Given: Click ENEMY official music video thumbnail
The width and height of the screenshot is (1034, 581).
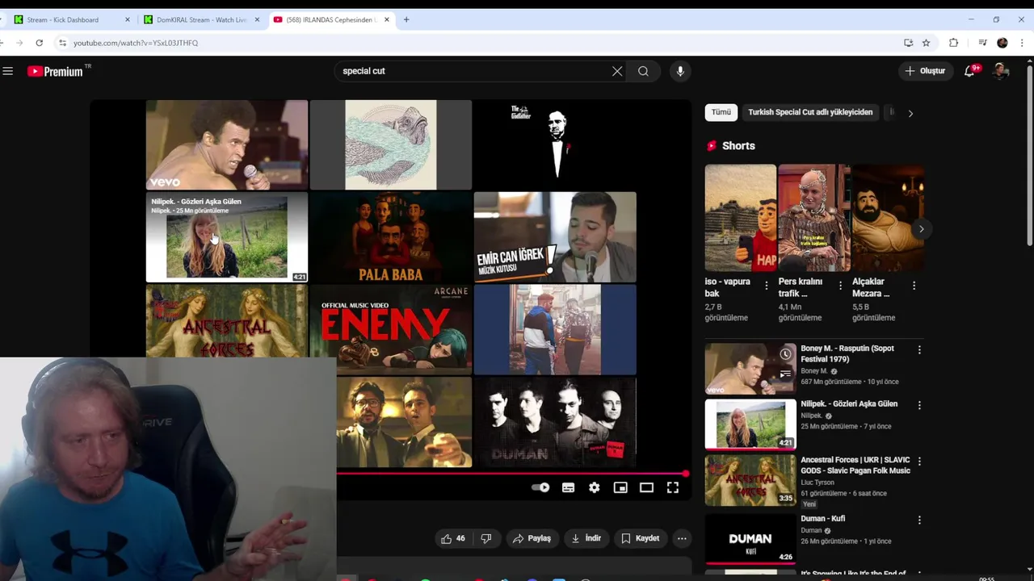Looking at the screenshot, I should pos(391,329).
